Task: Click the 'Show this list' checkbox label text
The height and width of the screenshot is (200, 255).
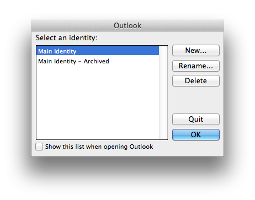Action: [x=99, y=147]
